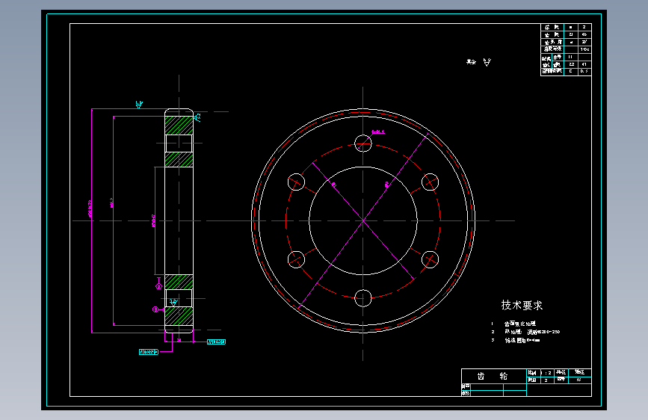This screenshot has width=648, height=420.
Task: Click the bottom bolt hole in gear front view
Action: [x=362, y=298]
